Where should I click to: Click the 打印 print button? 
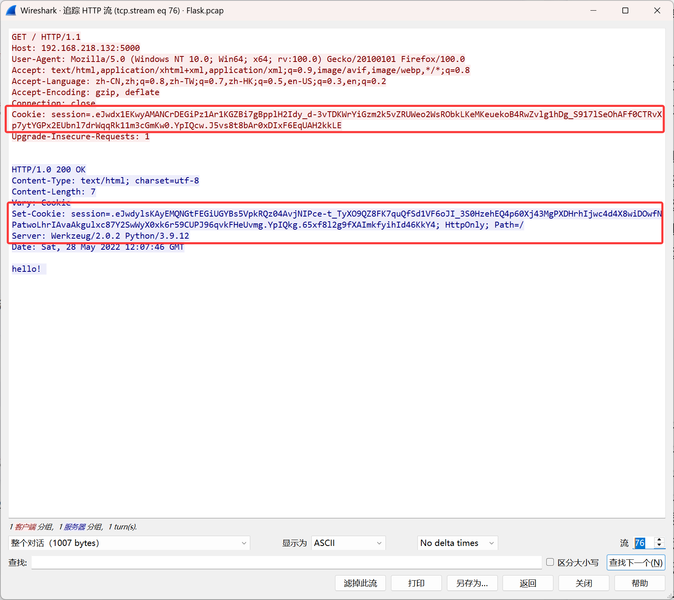click(416, 583)
